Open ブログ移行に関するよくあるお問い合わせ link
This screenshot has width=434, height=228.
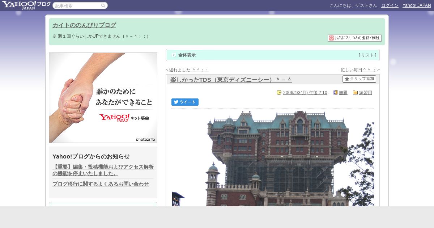(x=101, y=184)
